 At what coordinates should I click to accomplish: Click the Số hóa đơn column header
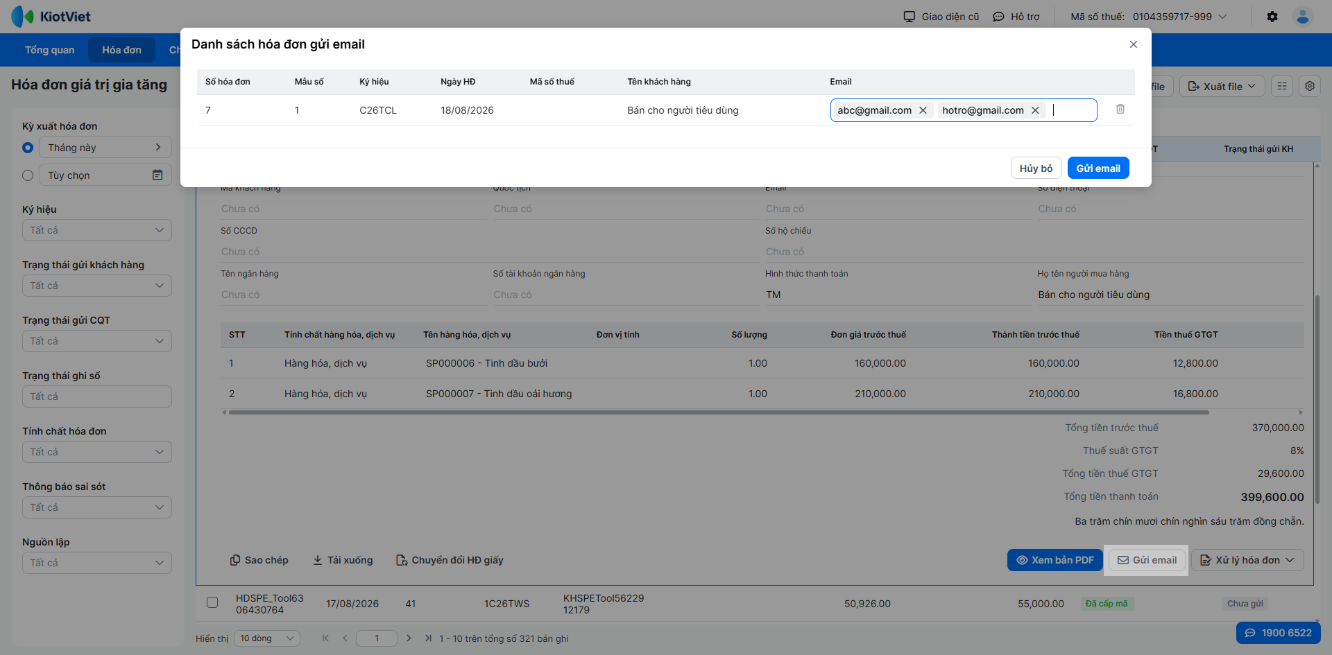click(228, 82)
